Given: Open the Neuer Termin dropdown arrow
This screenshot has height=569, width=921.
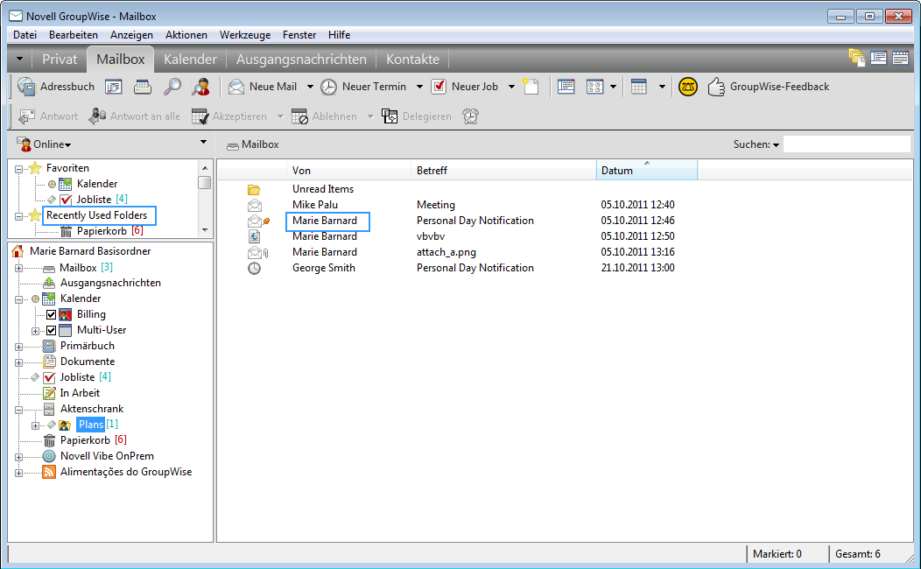Looking at the screenshot, I should pyautogui.click(x=419, y=87).
